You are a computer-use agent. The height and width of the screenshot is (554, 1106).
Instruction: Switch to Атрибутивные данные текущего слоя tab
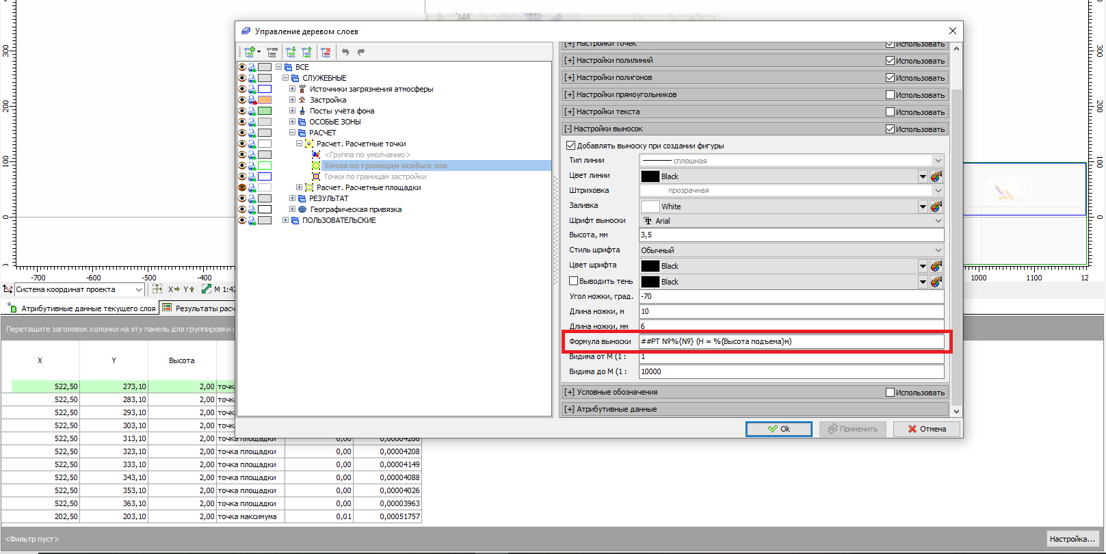[x=82, y=308]
